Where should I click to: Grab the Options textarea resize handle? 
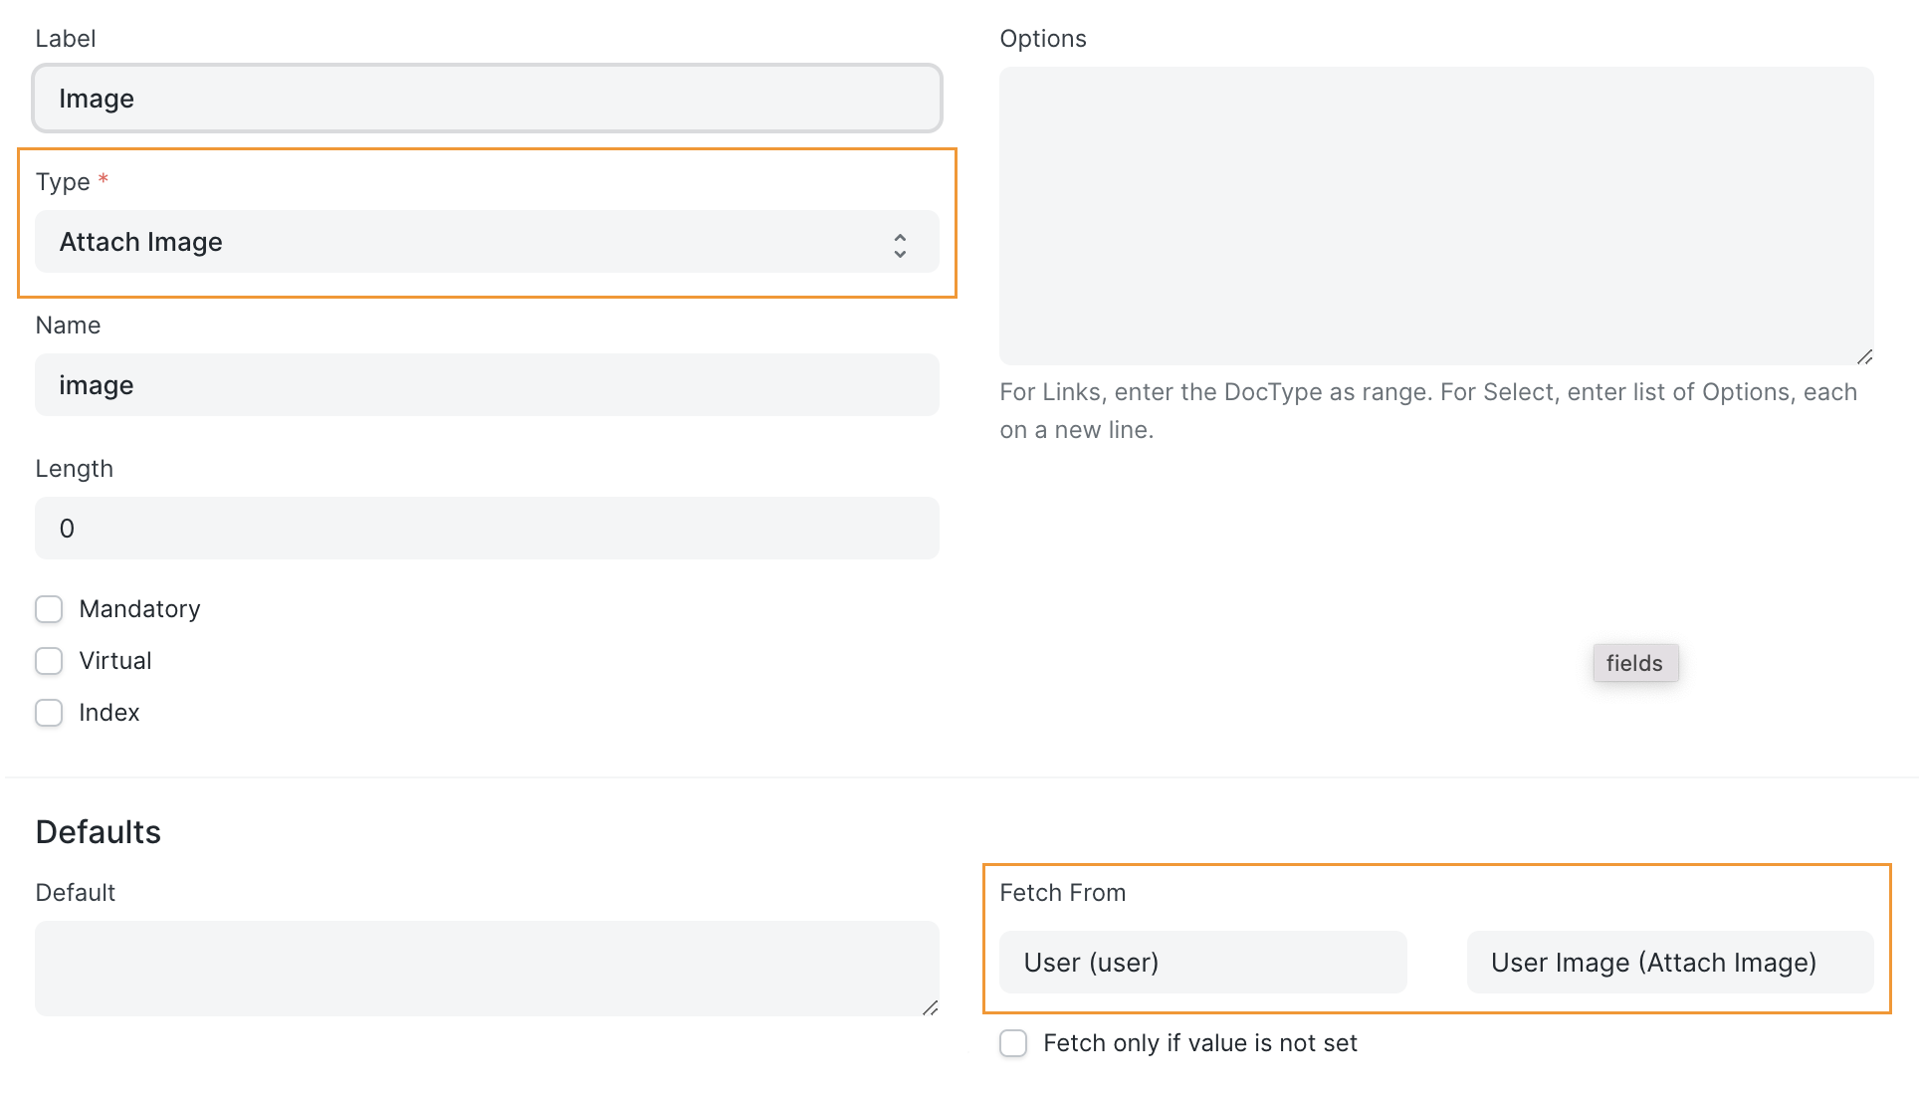coord(1865,356)
